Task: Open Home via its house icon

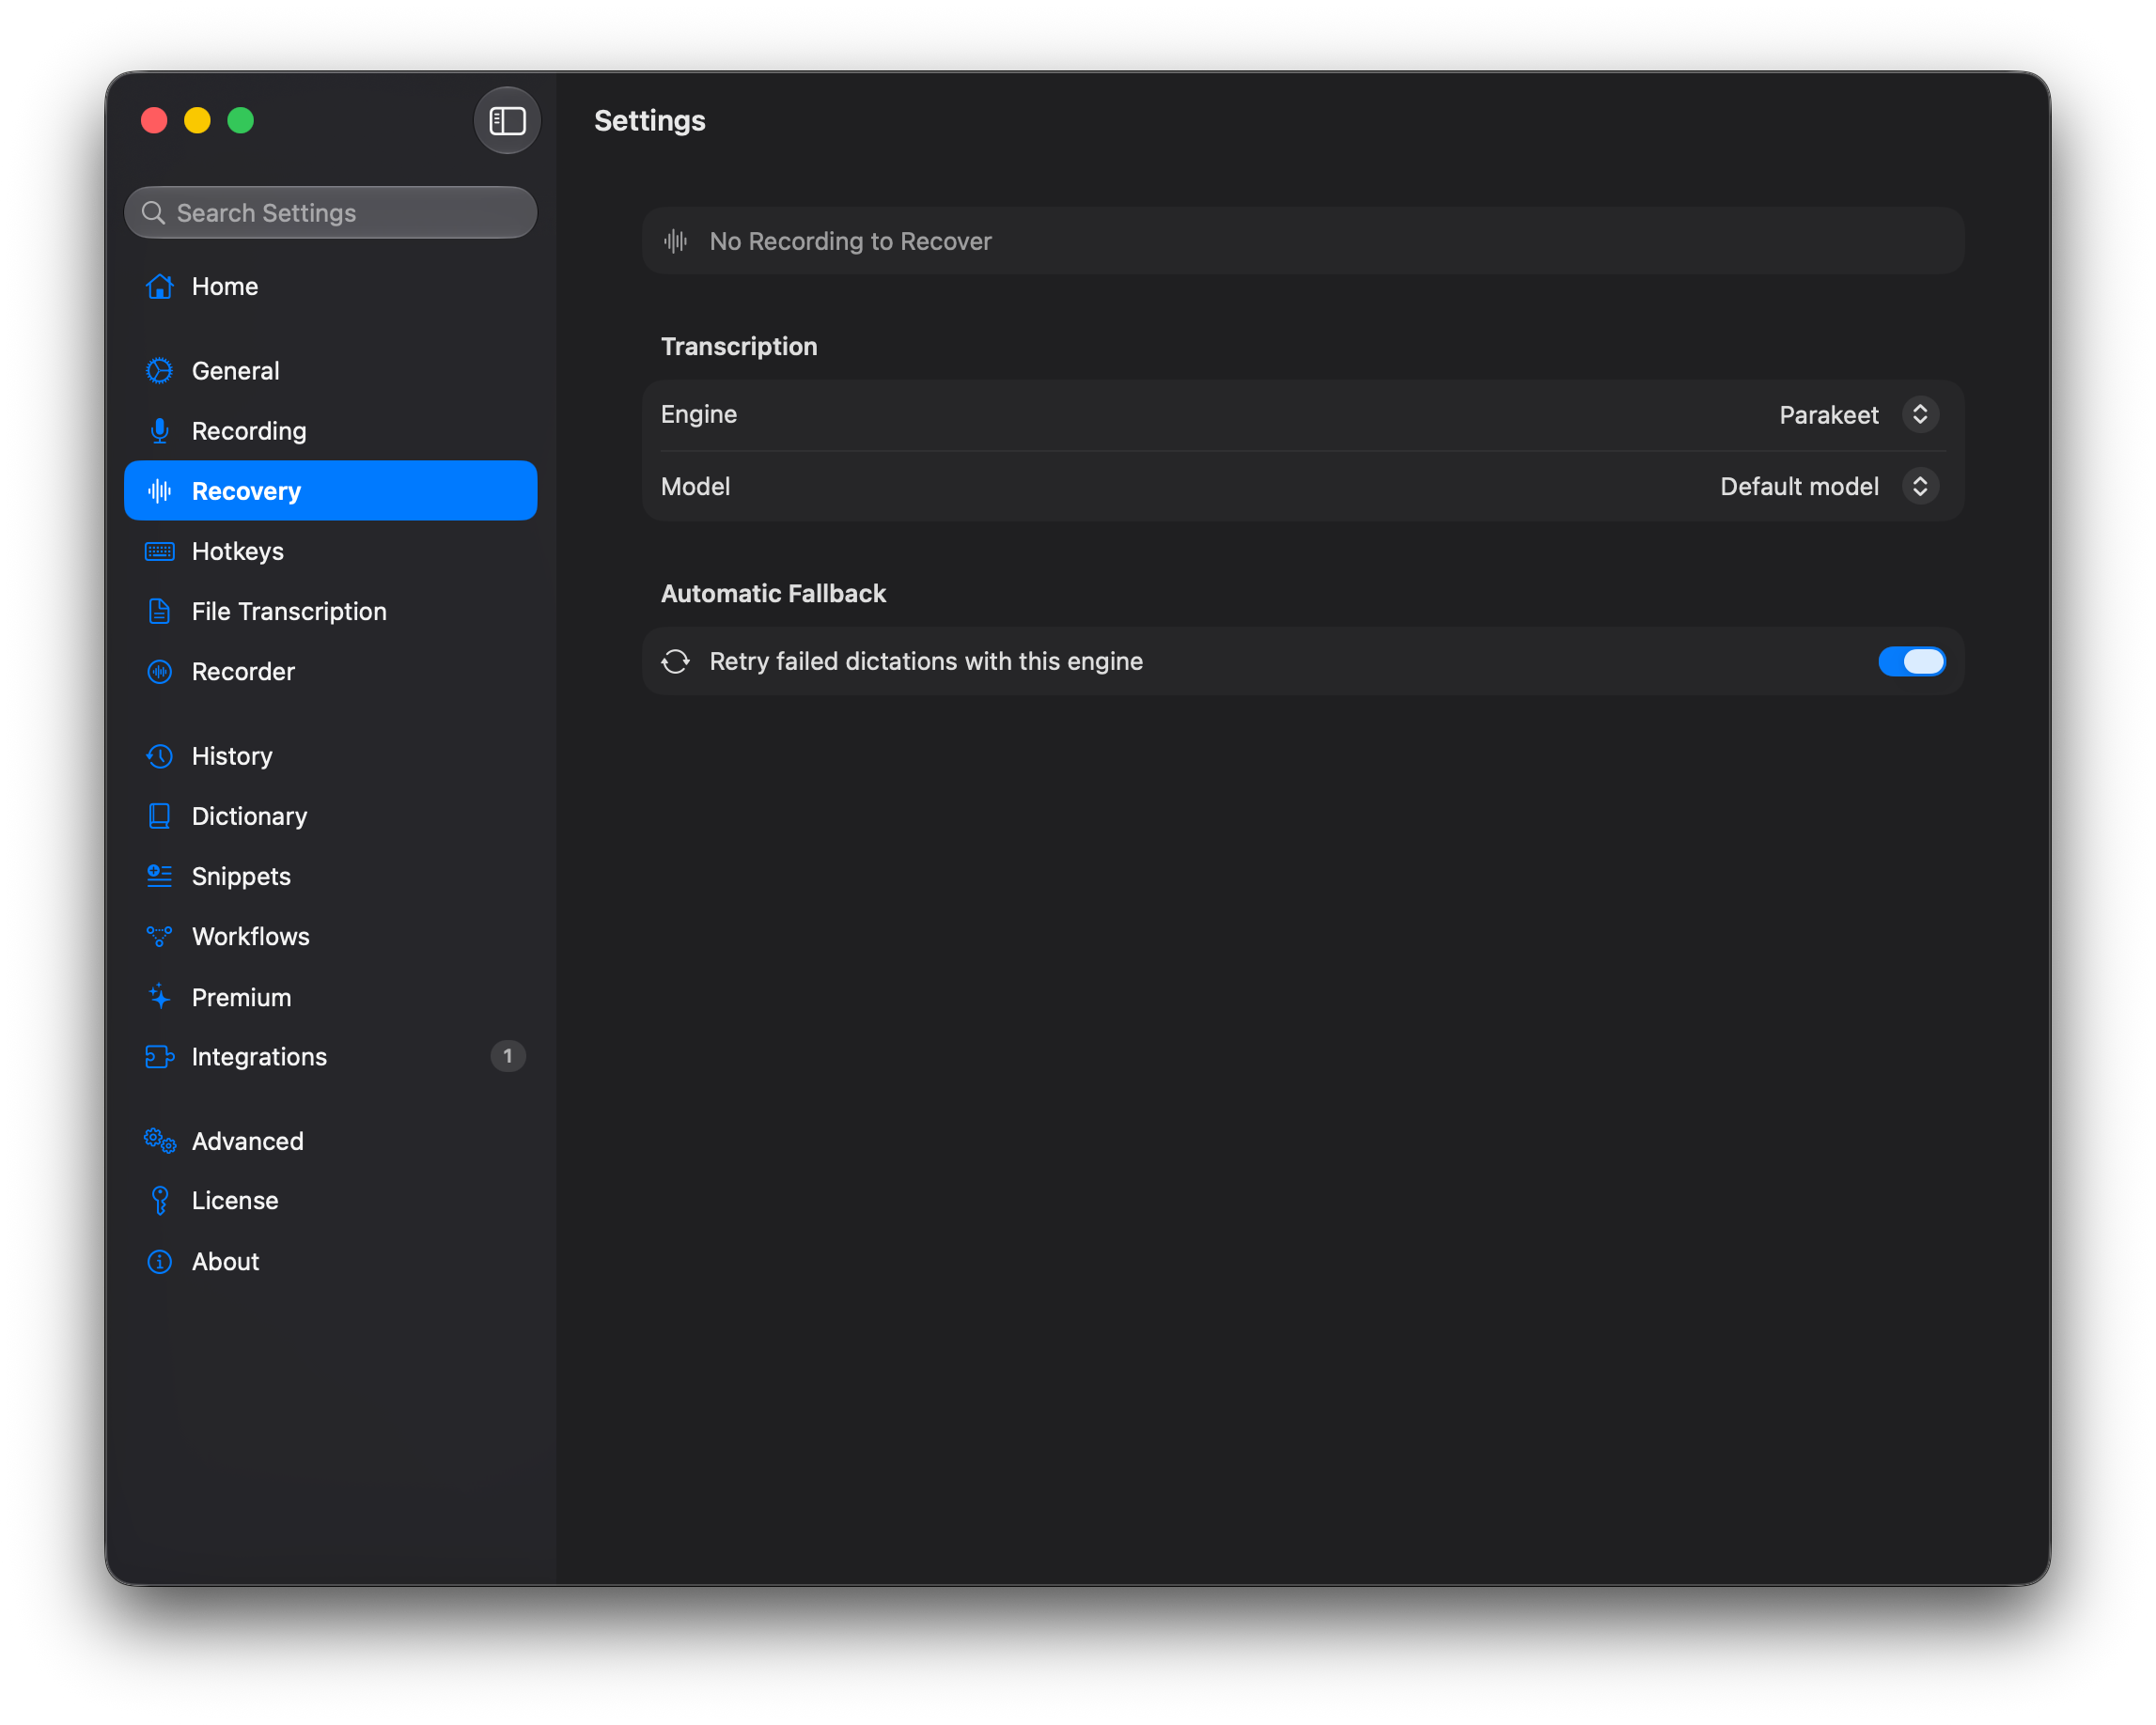Action: (x=159, y=287)
